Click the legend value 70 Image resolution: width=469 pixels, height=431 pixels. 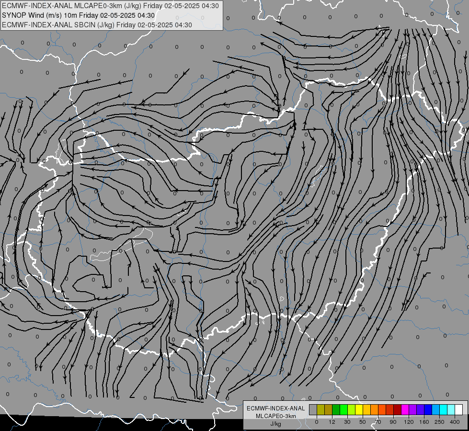pos(378,422)
